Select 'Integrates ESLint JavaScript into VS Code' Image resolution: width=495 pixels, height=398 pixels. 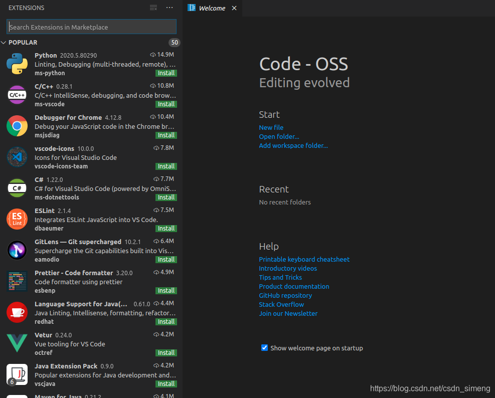(96, 220)
